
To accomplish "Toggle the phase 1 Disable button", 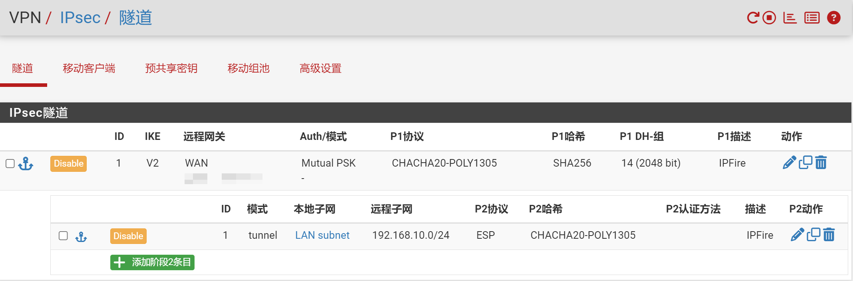I will (x=68, y=164).
